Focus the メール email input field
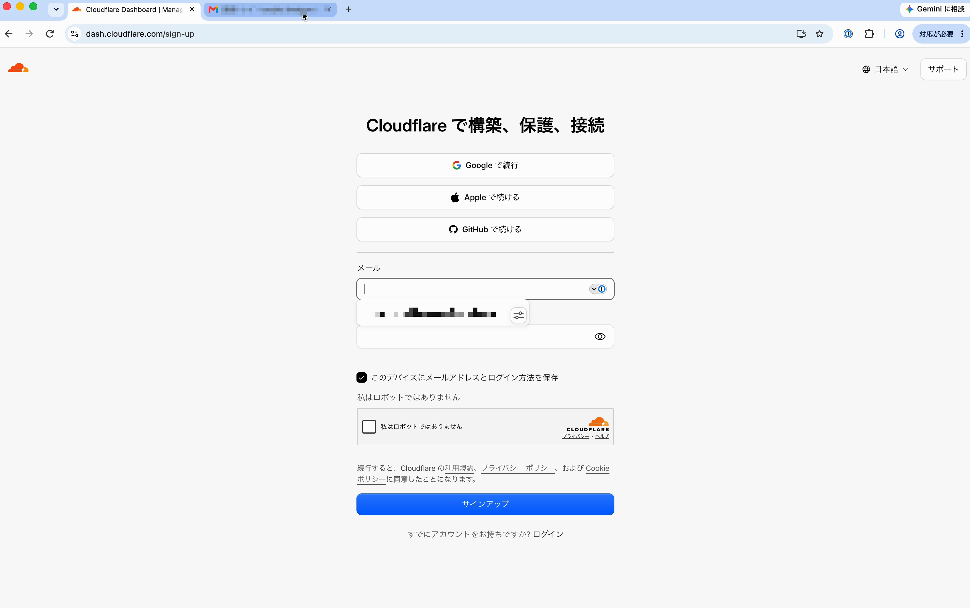Image resolution: width=970 pixels, height=608 pixels. [x=485, y=289]
